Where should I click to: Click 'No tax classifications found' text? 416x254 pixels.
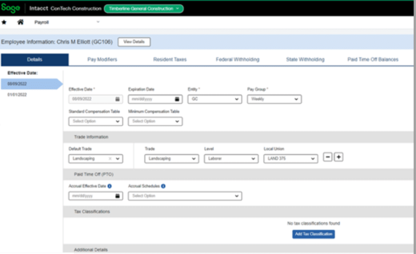tap(313, 223)
